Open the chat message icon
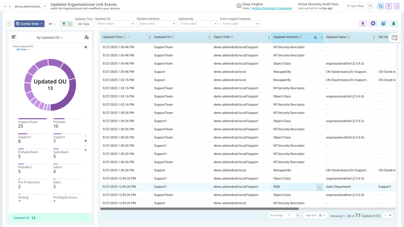404x227 pixels. pos(373,24)
